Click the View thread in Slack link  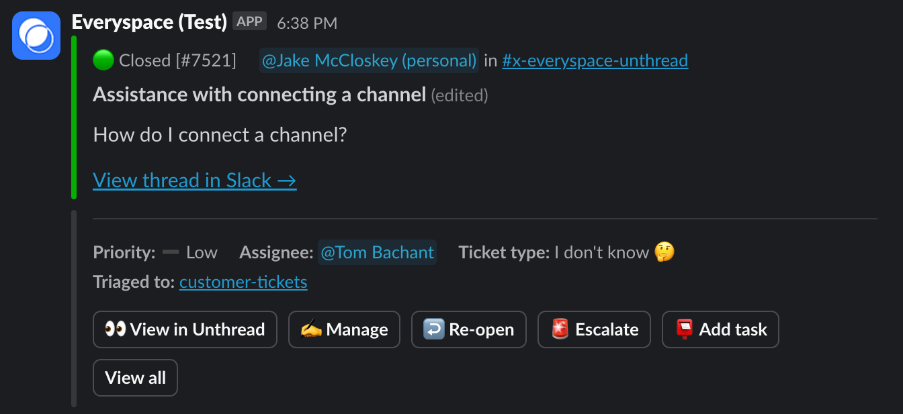pyautogui.click(x=195, y=180)
